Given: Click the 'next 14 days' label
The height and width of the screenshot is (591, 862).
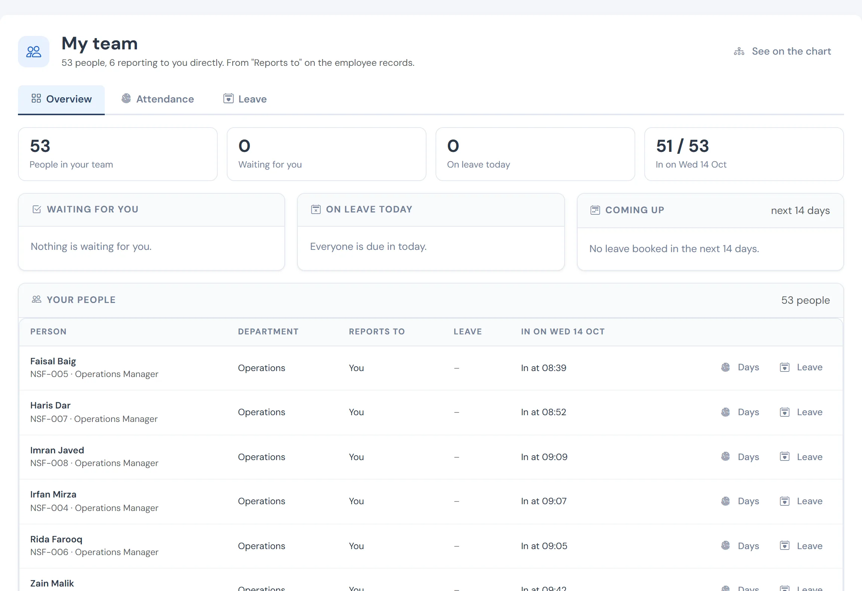Looking at the screenshot, I should click(x=800, y=211).
